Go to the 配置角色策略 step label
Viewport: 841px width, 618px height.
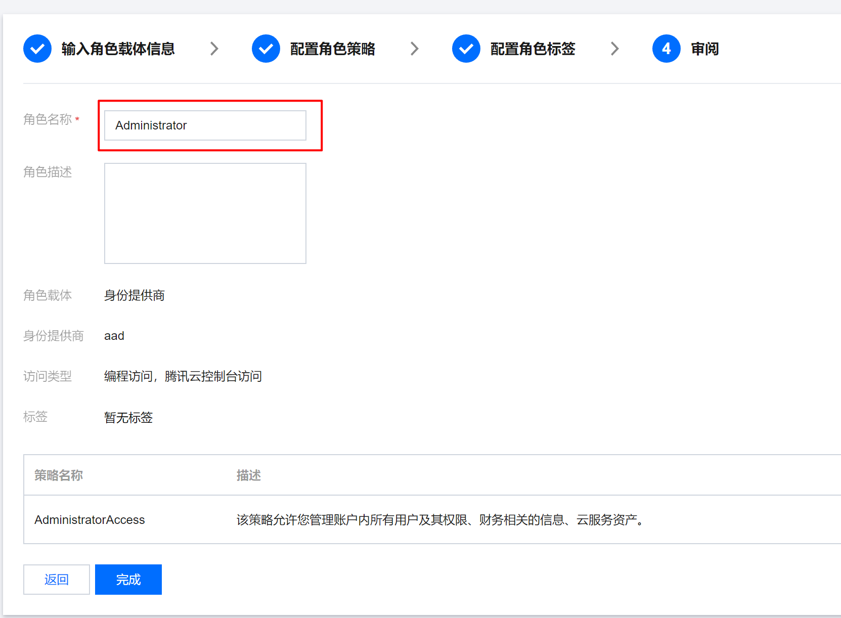pos(332,49)
